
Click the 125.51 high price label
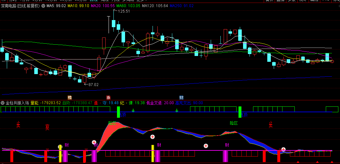pos(123,11)
